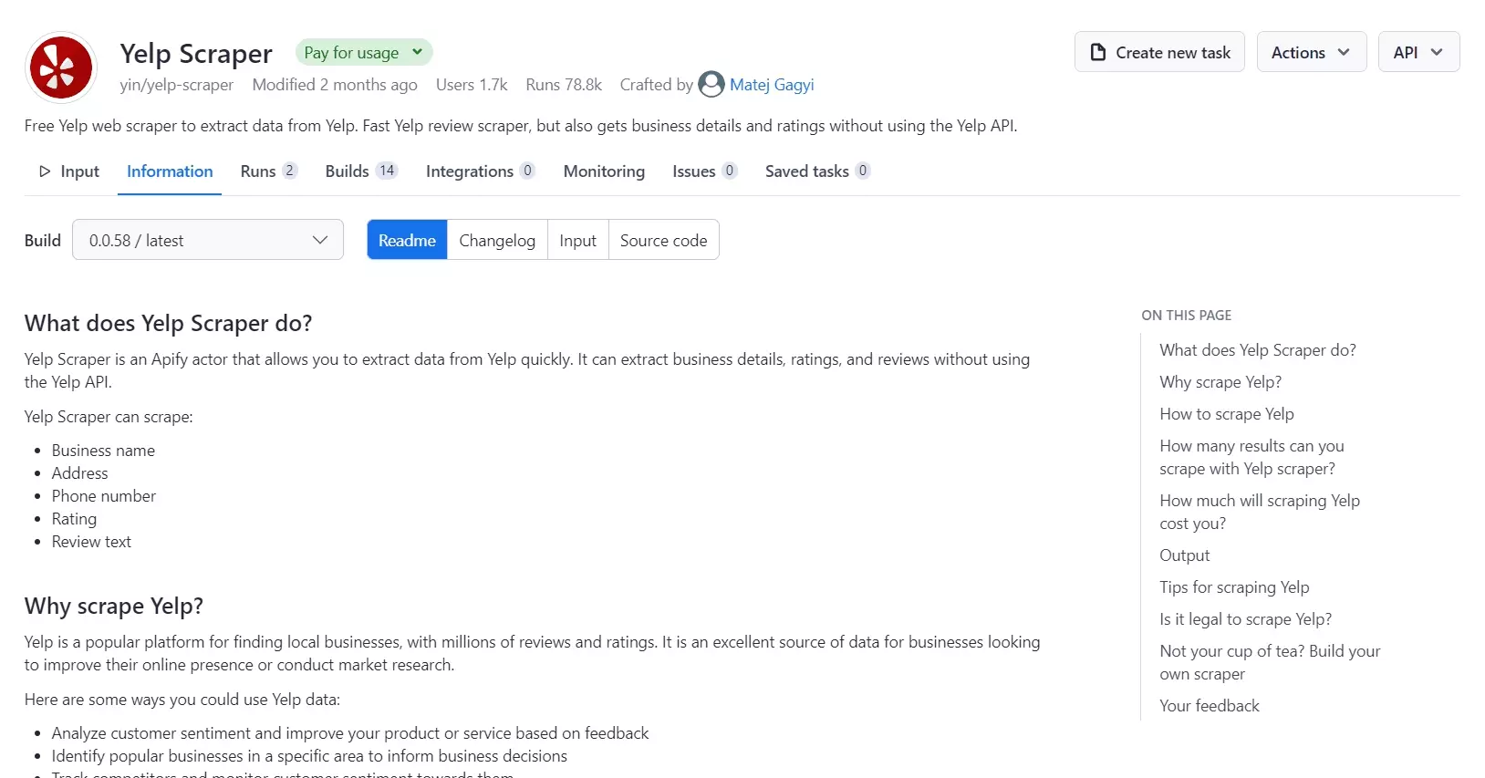Select the Readme view button

pyautogui.click(x=407, y=241)
